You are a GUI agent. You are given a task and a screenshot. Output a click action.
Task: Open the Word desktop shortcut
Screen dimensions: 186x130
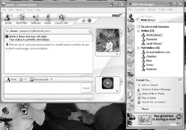24,113
